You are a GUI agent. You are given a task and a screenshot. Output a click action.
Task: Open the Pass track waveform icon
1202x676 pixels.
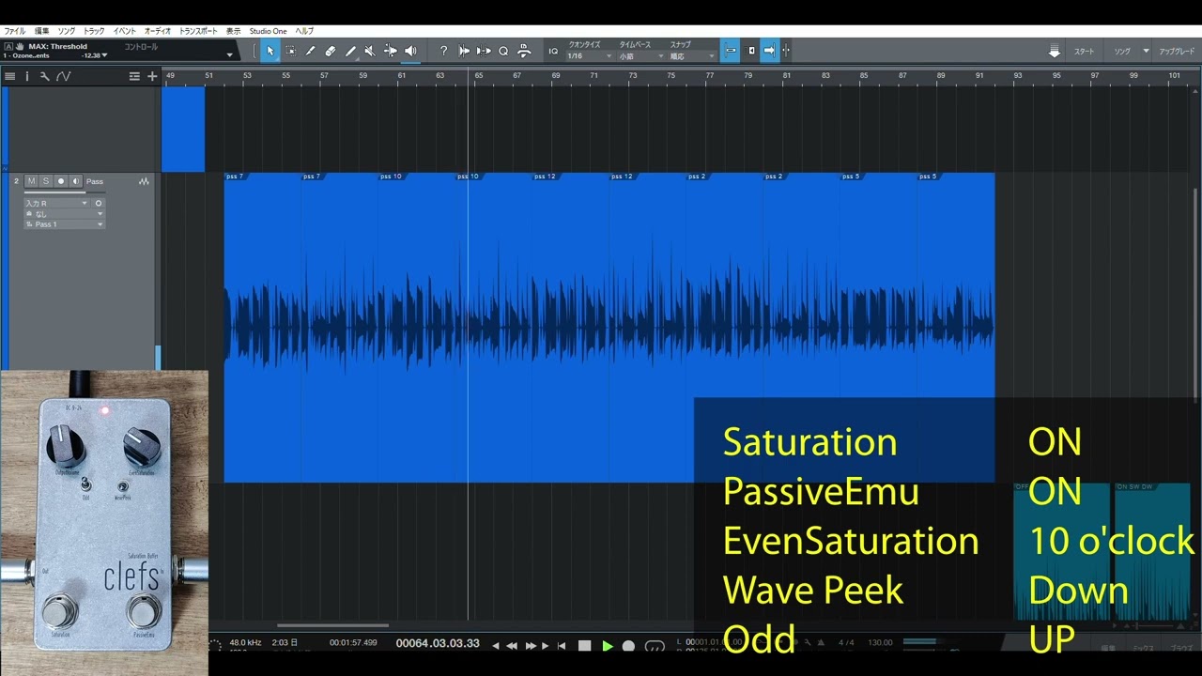pyautogui.click(x=145, y=181)
